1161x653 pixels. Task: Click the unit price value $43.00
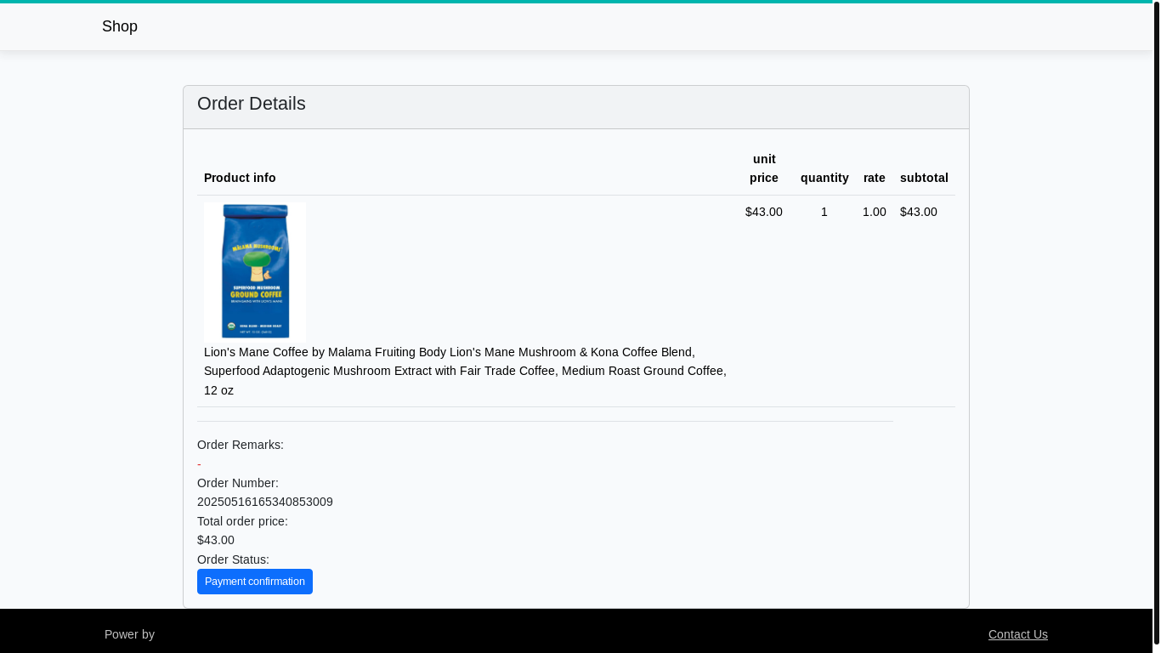764,212
